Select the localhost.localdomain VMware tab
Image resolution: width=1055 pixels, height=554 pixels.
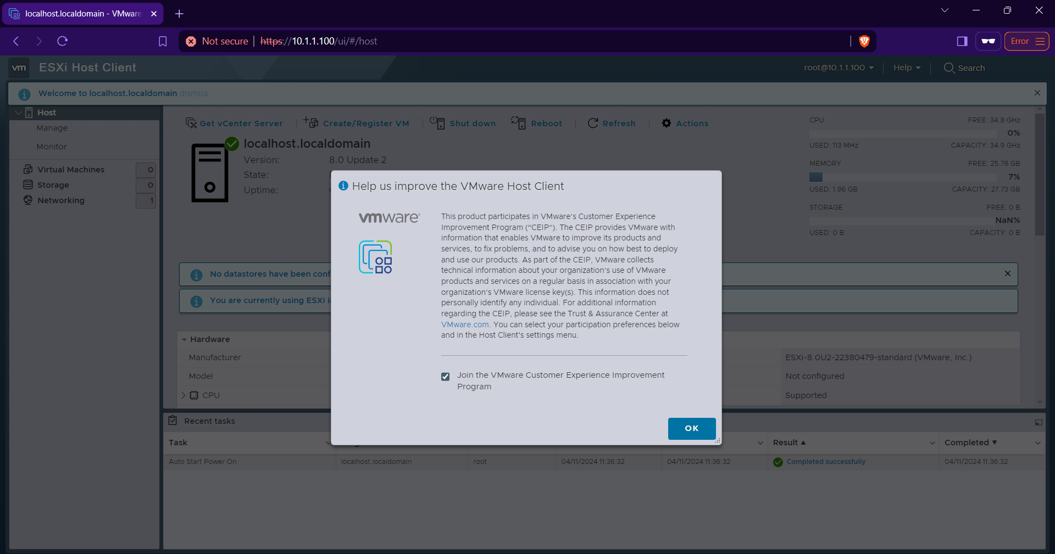point(82,14)
